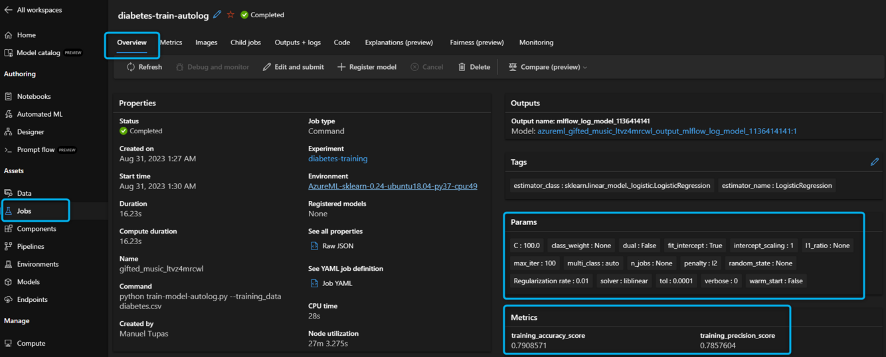Click the Node utilization 27m 3.275s value
Image resolution: width=886 pixels, height=357 pixels.
click(x=328, y=344)
